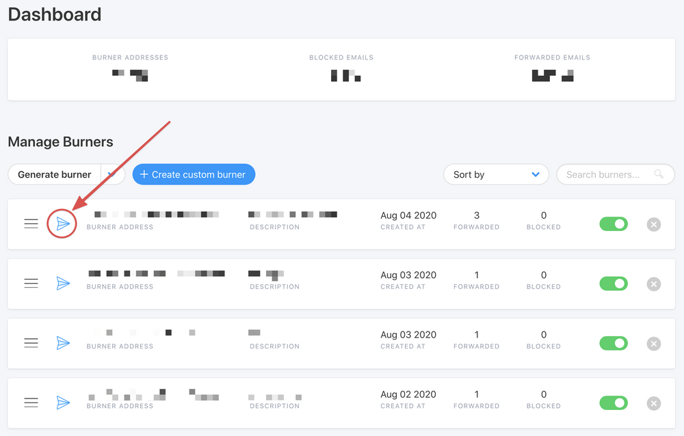Screen dimensions: 684x436
Task: Click the send icon on the last burner row
Action: (63, 403)
